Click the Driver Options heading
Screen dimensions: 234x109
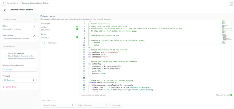(9, 46)
